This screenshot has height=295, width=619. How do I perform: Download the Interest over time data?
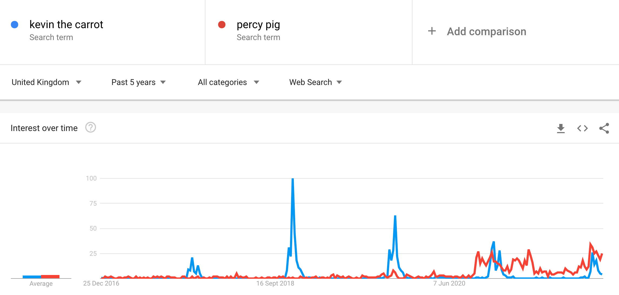[561, 128]
